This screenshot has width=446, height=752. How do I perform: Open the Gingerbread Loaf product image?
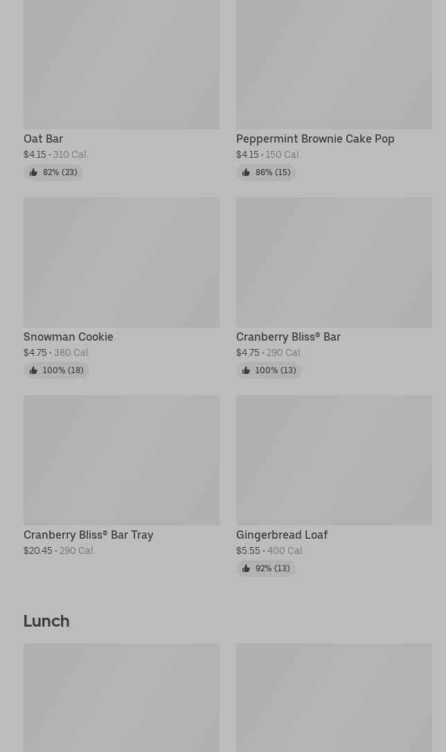pyautogui.click(x=334, y=460)
